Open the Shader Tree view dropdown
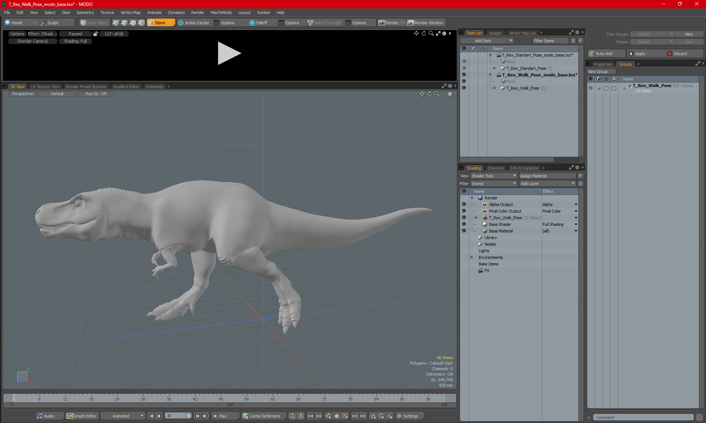706x423 pixels. point(494,176)
